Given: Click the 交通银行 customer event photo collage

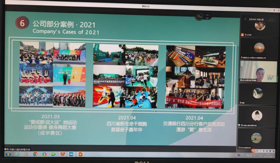Looking at the screenshot, I should 195,77.
